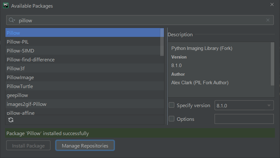
Task: Click the Options text input box
Action: point(244,119)
